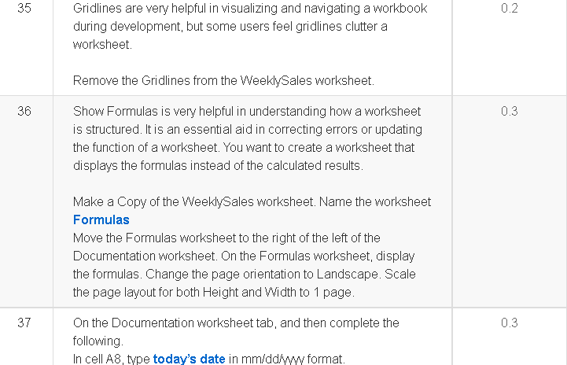Click the Make a Copy of the WeeklySales line
This screenshot has width=567, height=365.
click(x=252, y=201)
